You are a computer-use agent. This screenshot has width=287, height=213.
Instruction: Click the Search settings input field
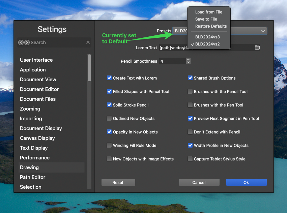point(57,42)
